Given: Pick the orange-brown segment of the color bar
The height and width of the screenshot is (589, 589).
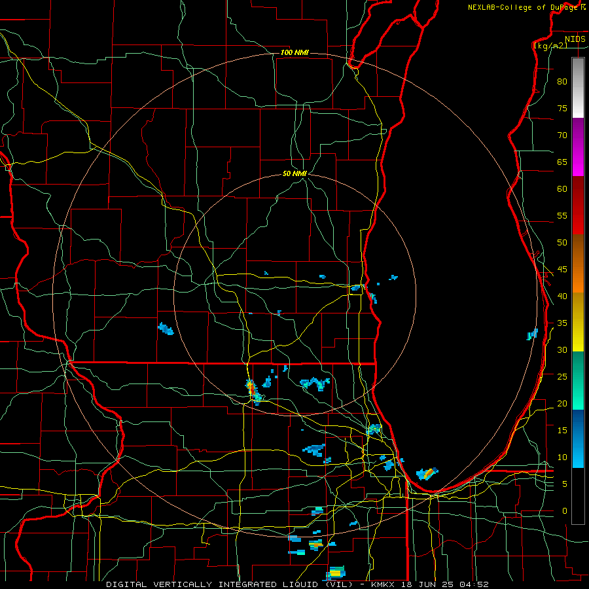Looking at the screenshot, I should (x=578, y=264).
